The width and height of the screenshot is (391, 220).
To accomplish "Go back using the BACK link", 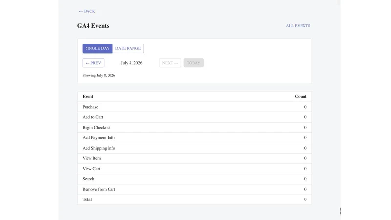I will click(x=87, y=11).
